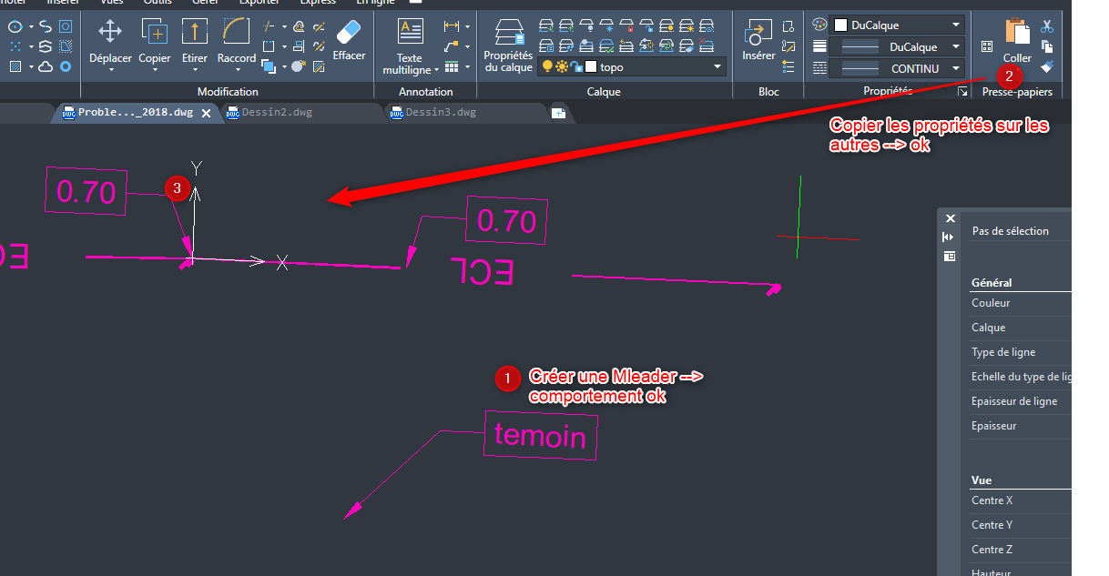The width and height of the screenshot is (1109, 576).
Task: Open a new drawing tab with plus
Action: (x=558, y=112)
